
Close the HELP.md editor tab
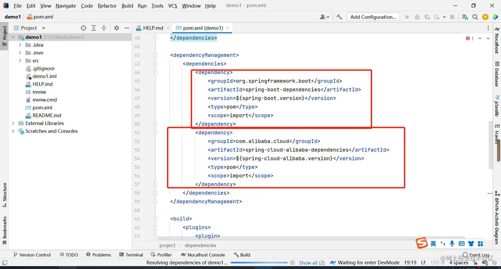[168, 28]
